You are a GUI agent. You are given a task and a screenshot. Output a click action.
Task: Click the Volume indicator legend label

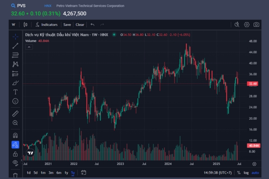point(30,41)
